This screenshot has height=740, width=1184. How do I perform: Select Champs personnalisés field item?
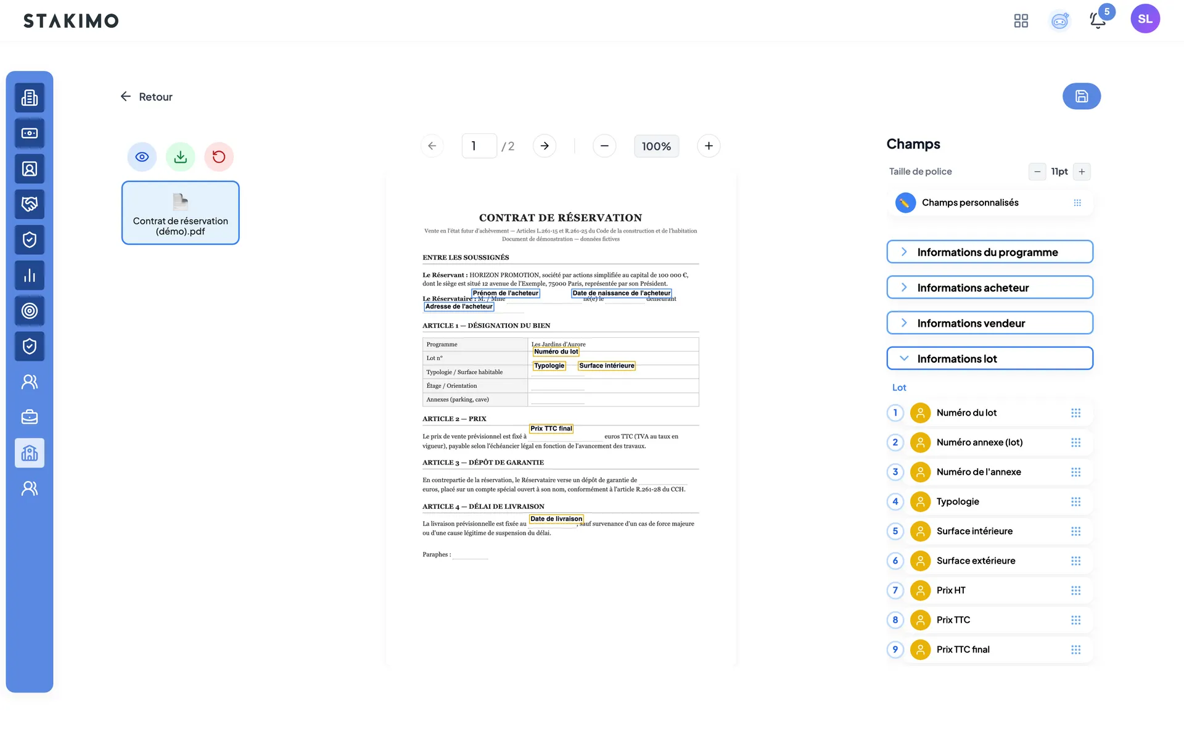click(990, 203)
